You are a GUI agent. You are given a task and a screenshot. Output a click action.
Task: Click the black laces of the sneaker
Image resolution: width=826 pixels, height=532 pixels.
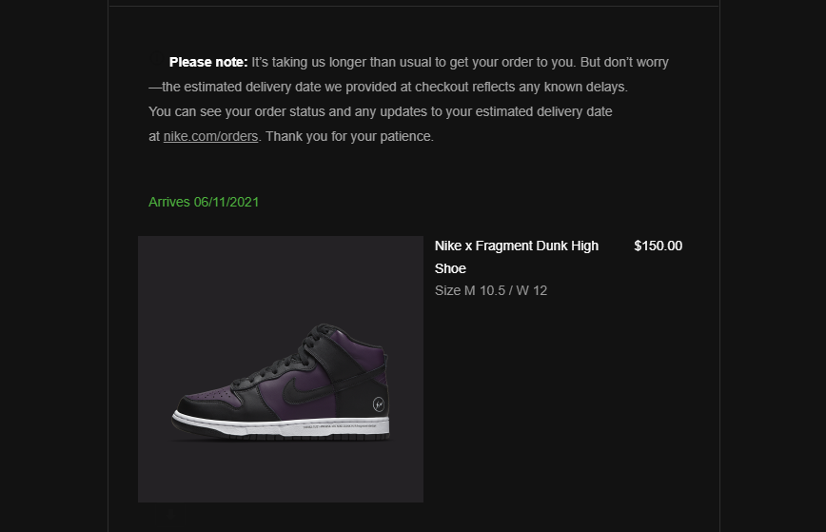[287, 358]
